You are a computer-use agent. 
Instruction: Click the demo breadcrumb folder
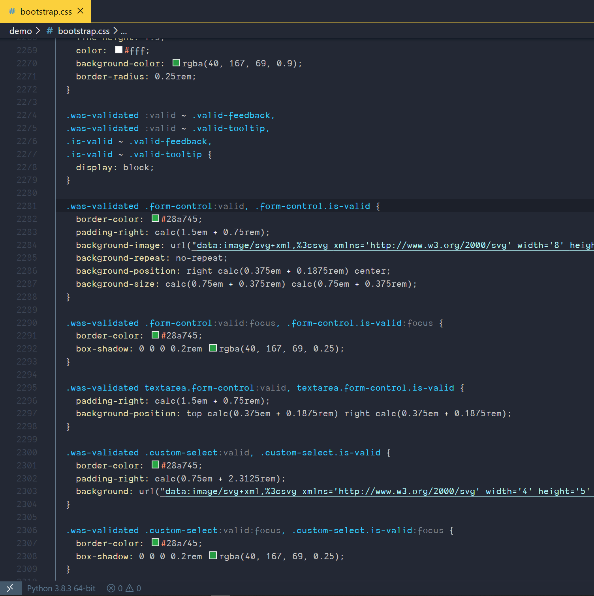click(21, 31)
